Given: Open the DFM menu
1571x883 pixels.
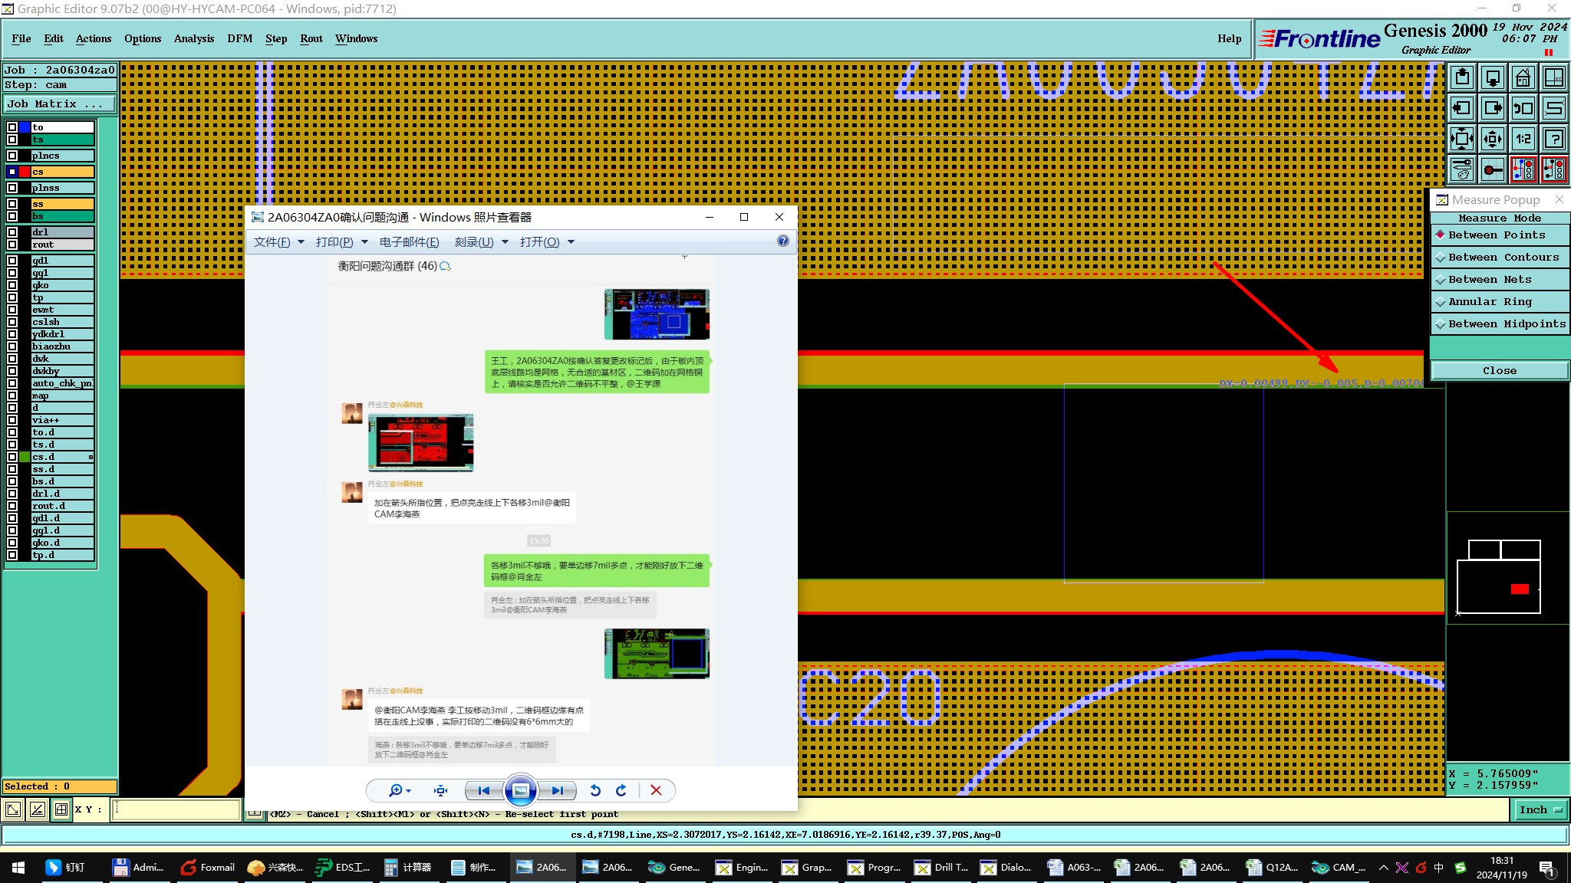Looking at the screenshot, I should pos(239,38).
